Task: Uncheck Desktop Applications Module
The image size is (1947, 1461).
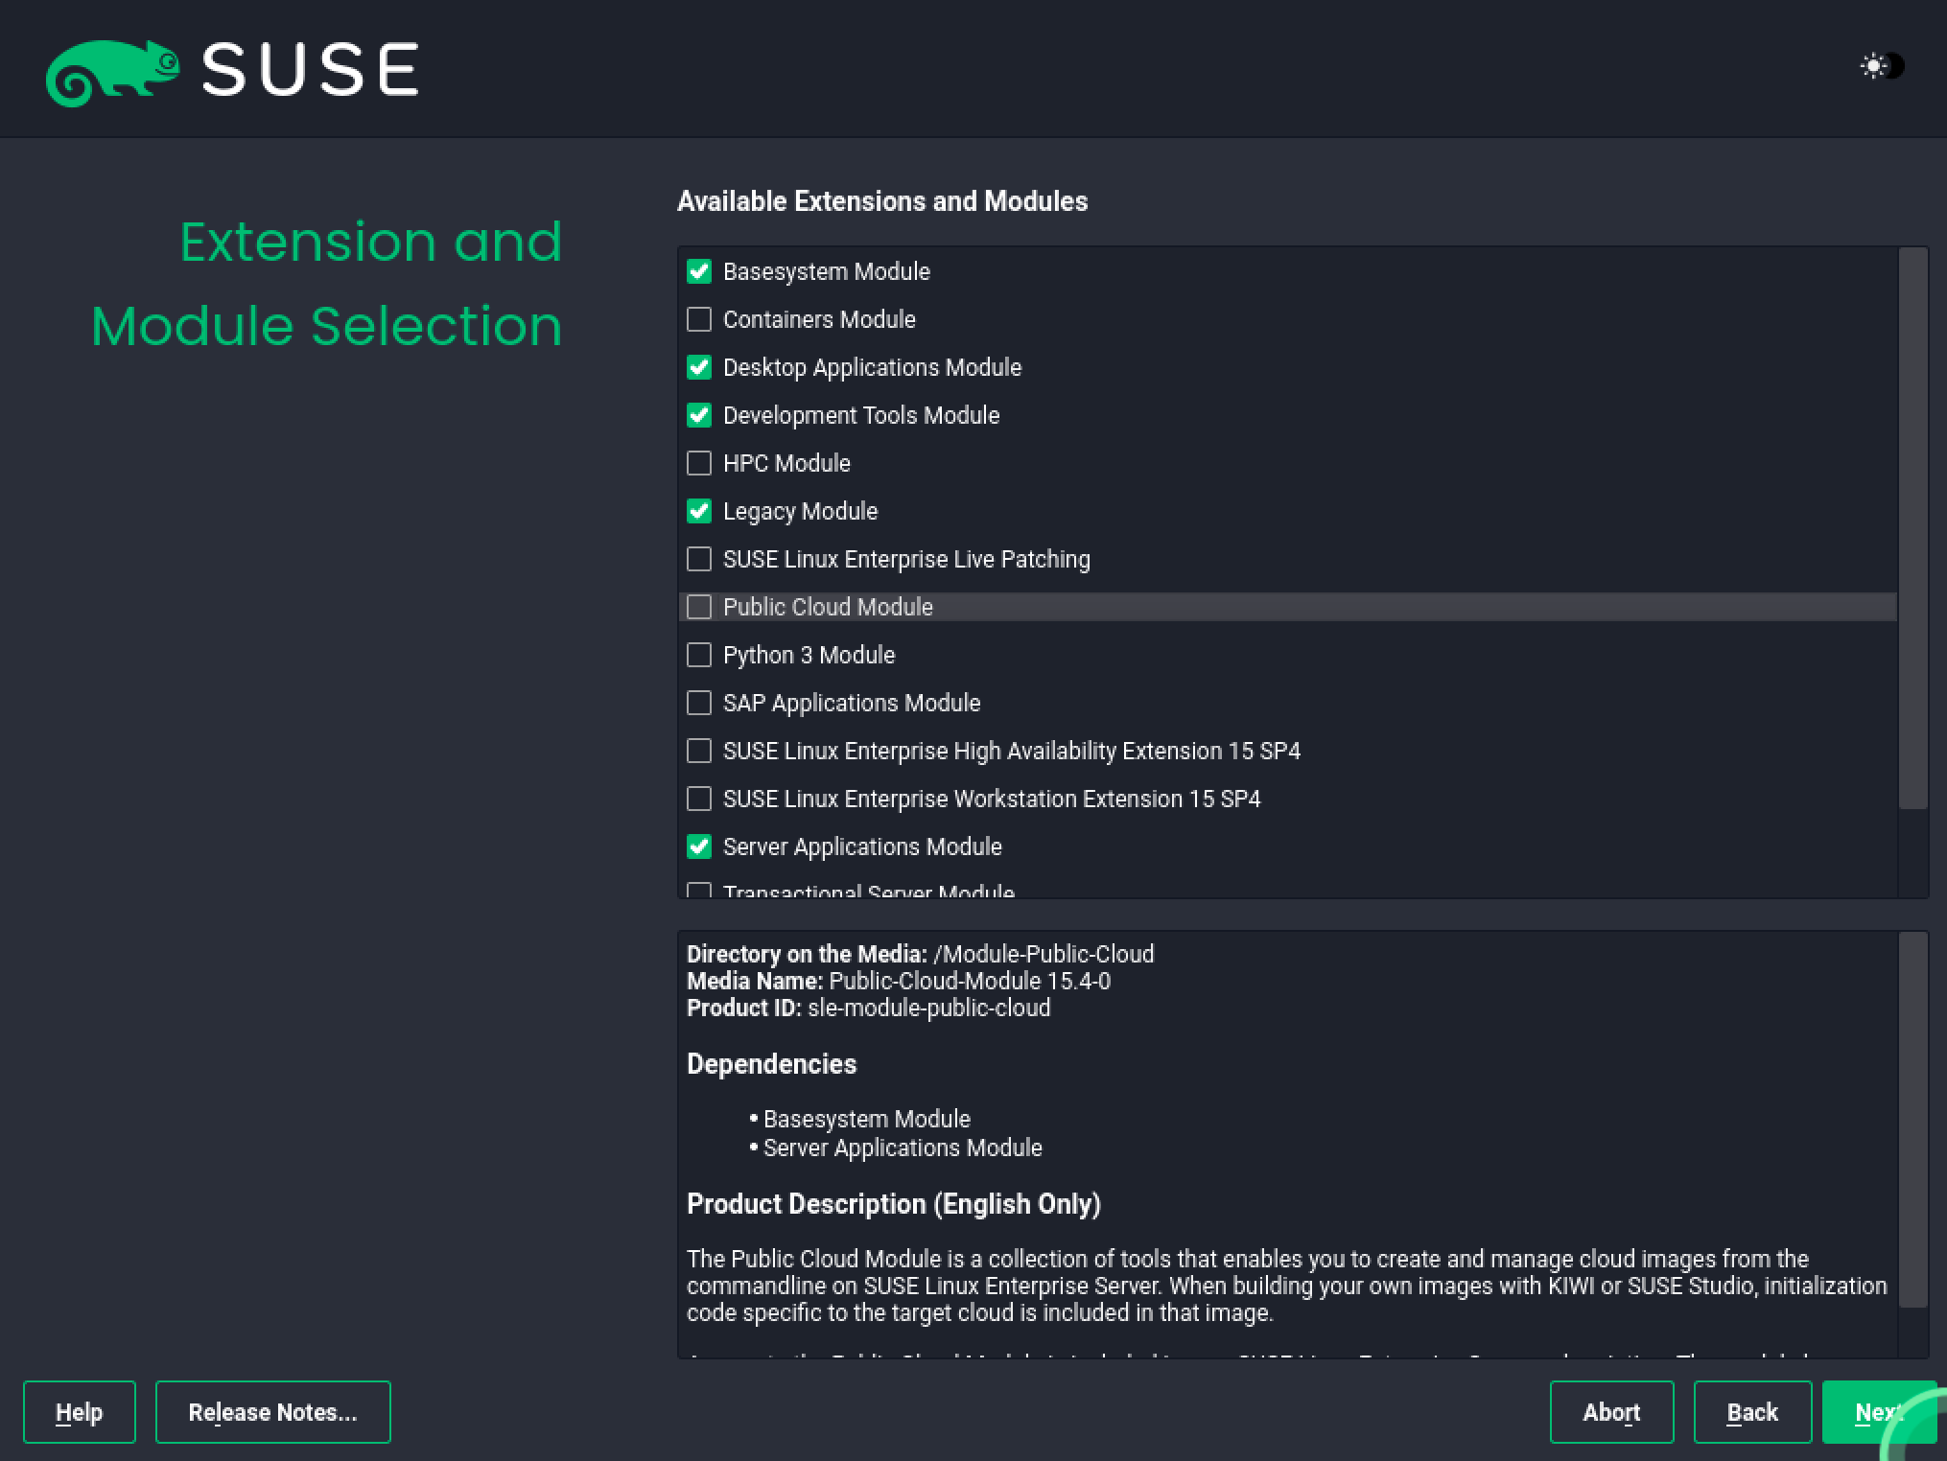Action: [699, 367]
